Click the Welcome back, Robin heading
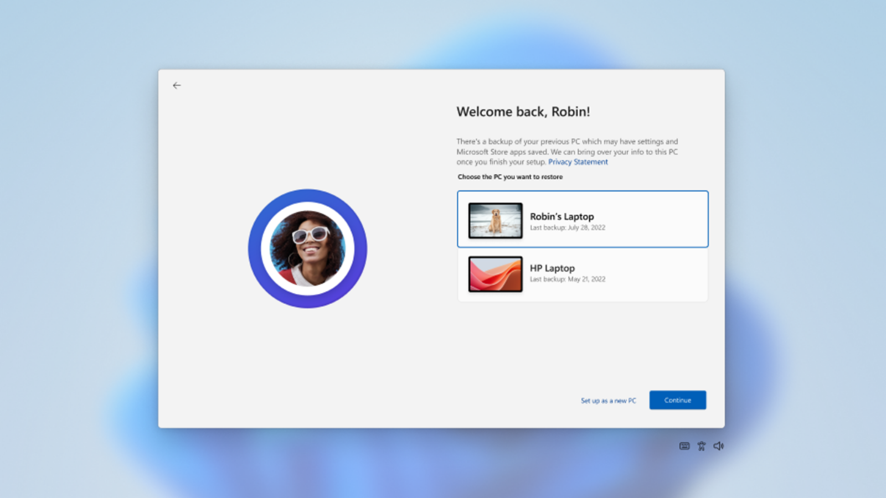 click(523, 111)
